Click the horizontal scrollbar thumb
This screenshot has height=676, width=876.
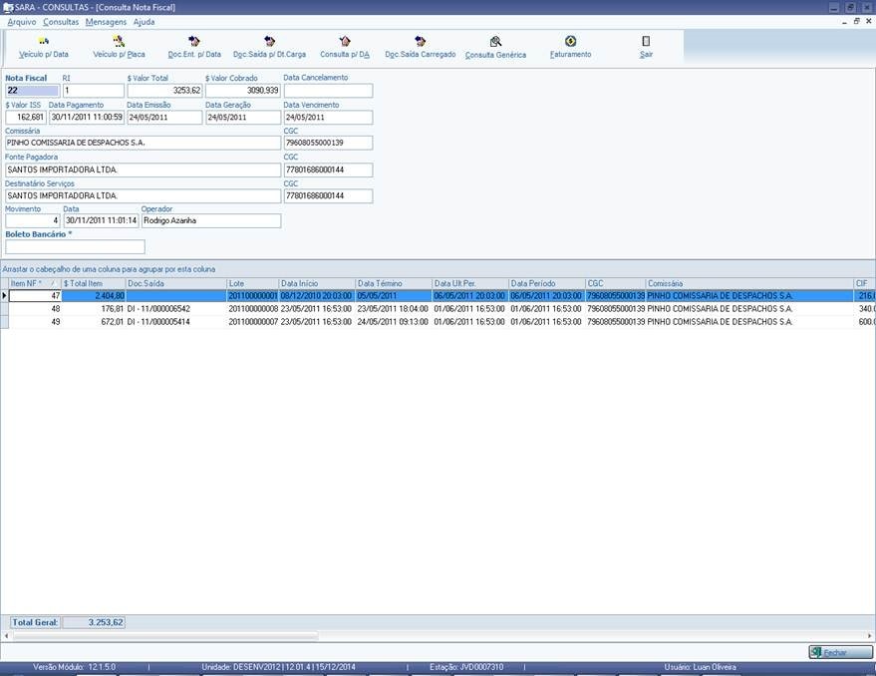pos(165,636)
